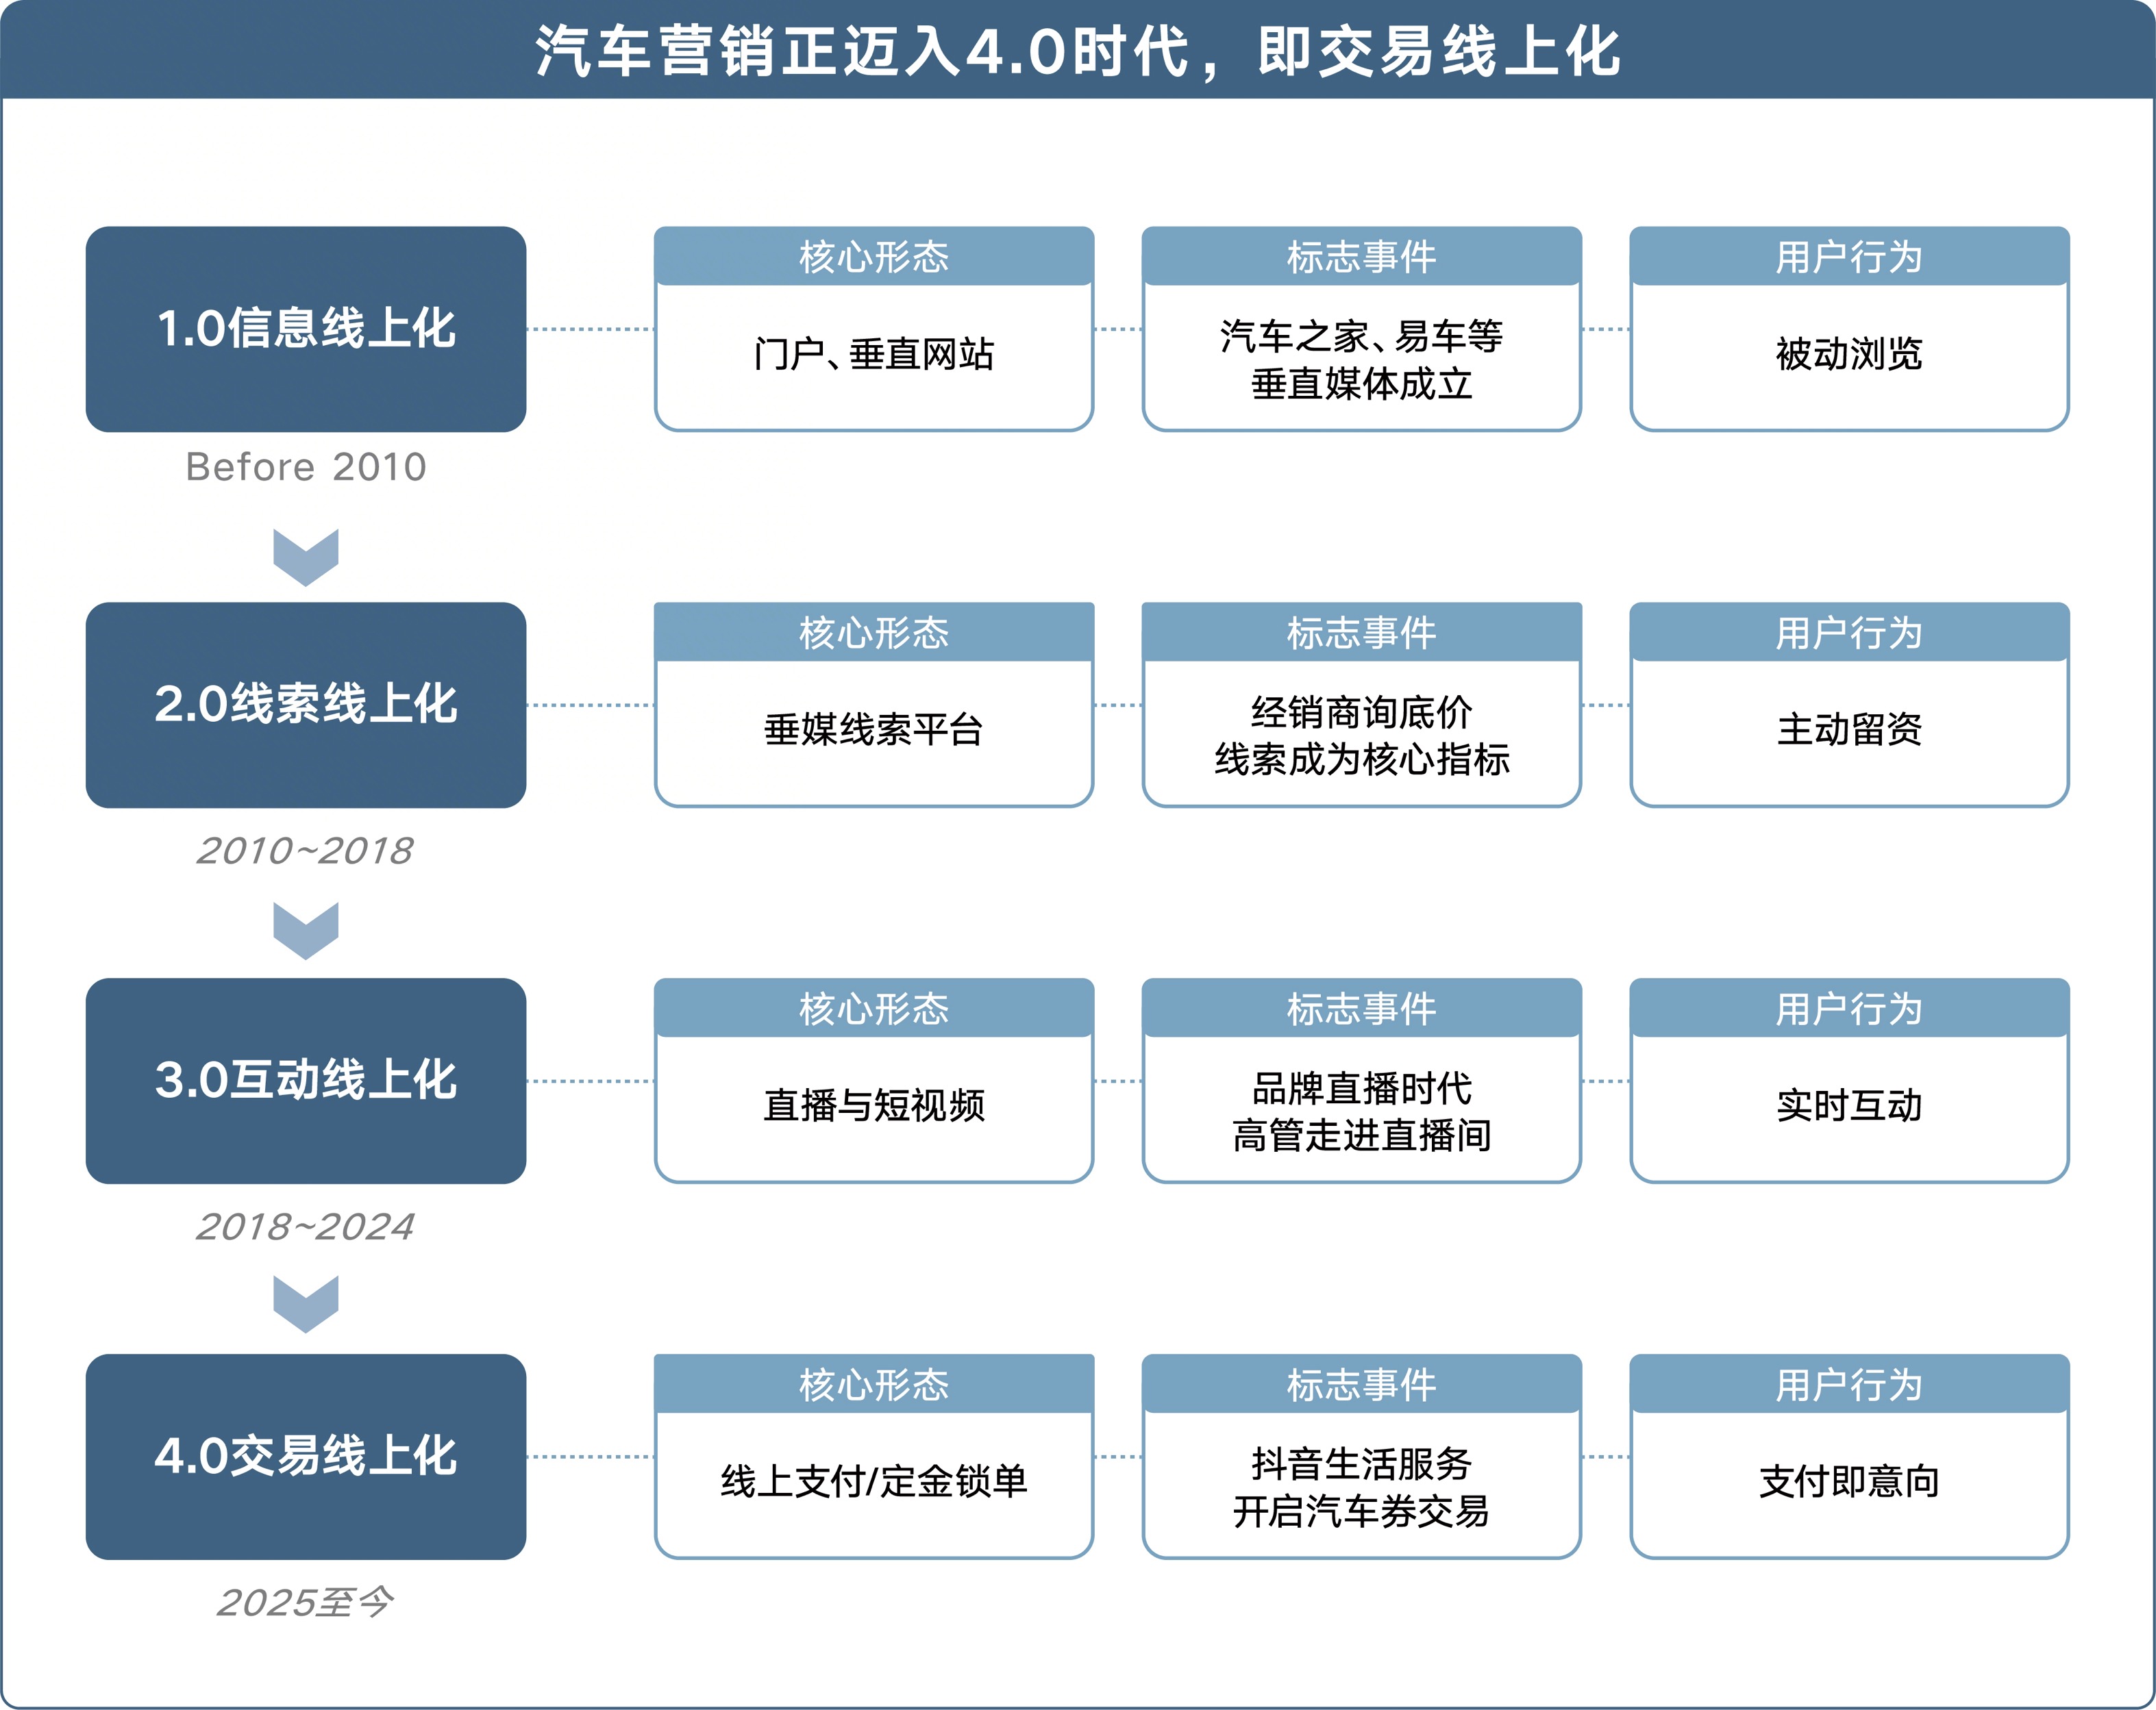Select the 3.0互动线上化 stage block
The image size is (2156, 1710).
click(306, 1081)
